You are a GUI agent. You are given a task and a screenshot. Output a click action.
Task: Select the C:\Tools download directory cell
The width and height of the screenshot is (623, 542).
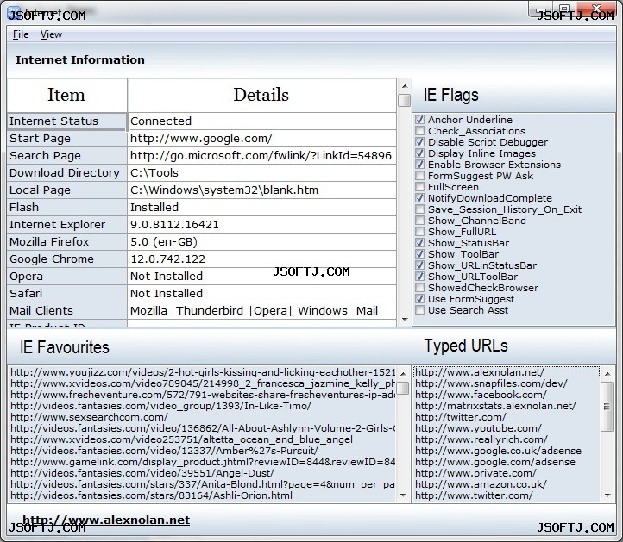tap(261, 173)
